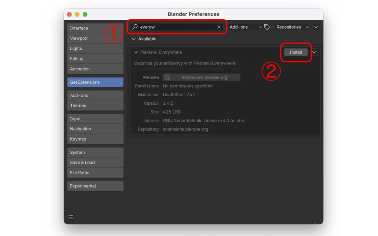Screen dimensions: 378x236
Task: Click the green zoom window button
Action: click(85, 14)
